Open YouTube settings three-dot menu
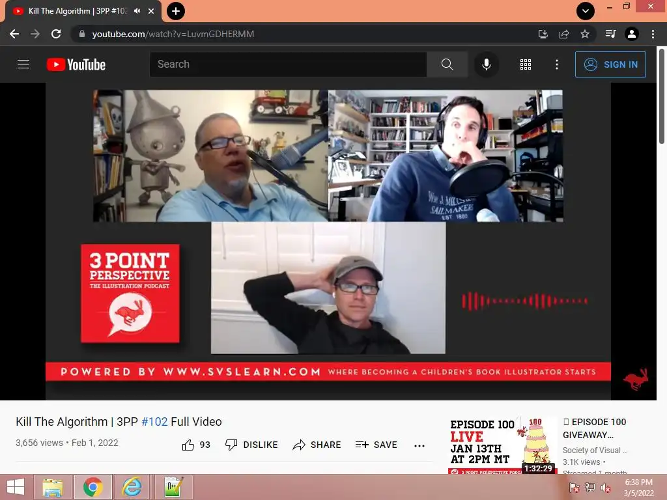Viewport: 667px width, 500px height. [x=556, y=64]
